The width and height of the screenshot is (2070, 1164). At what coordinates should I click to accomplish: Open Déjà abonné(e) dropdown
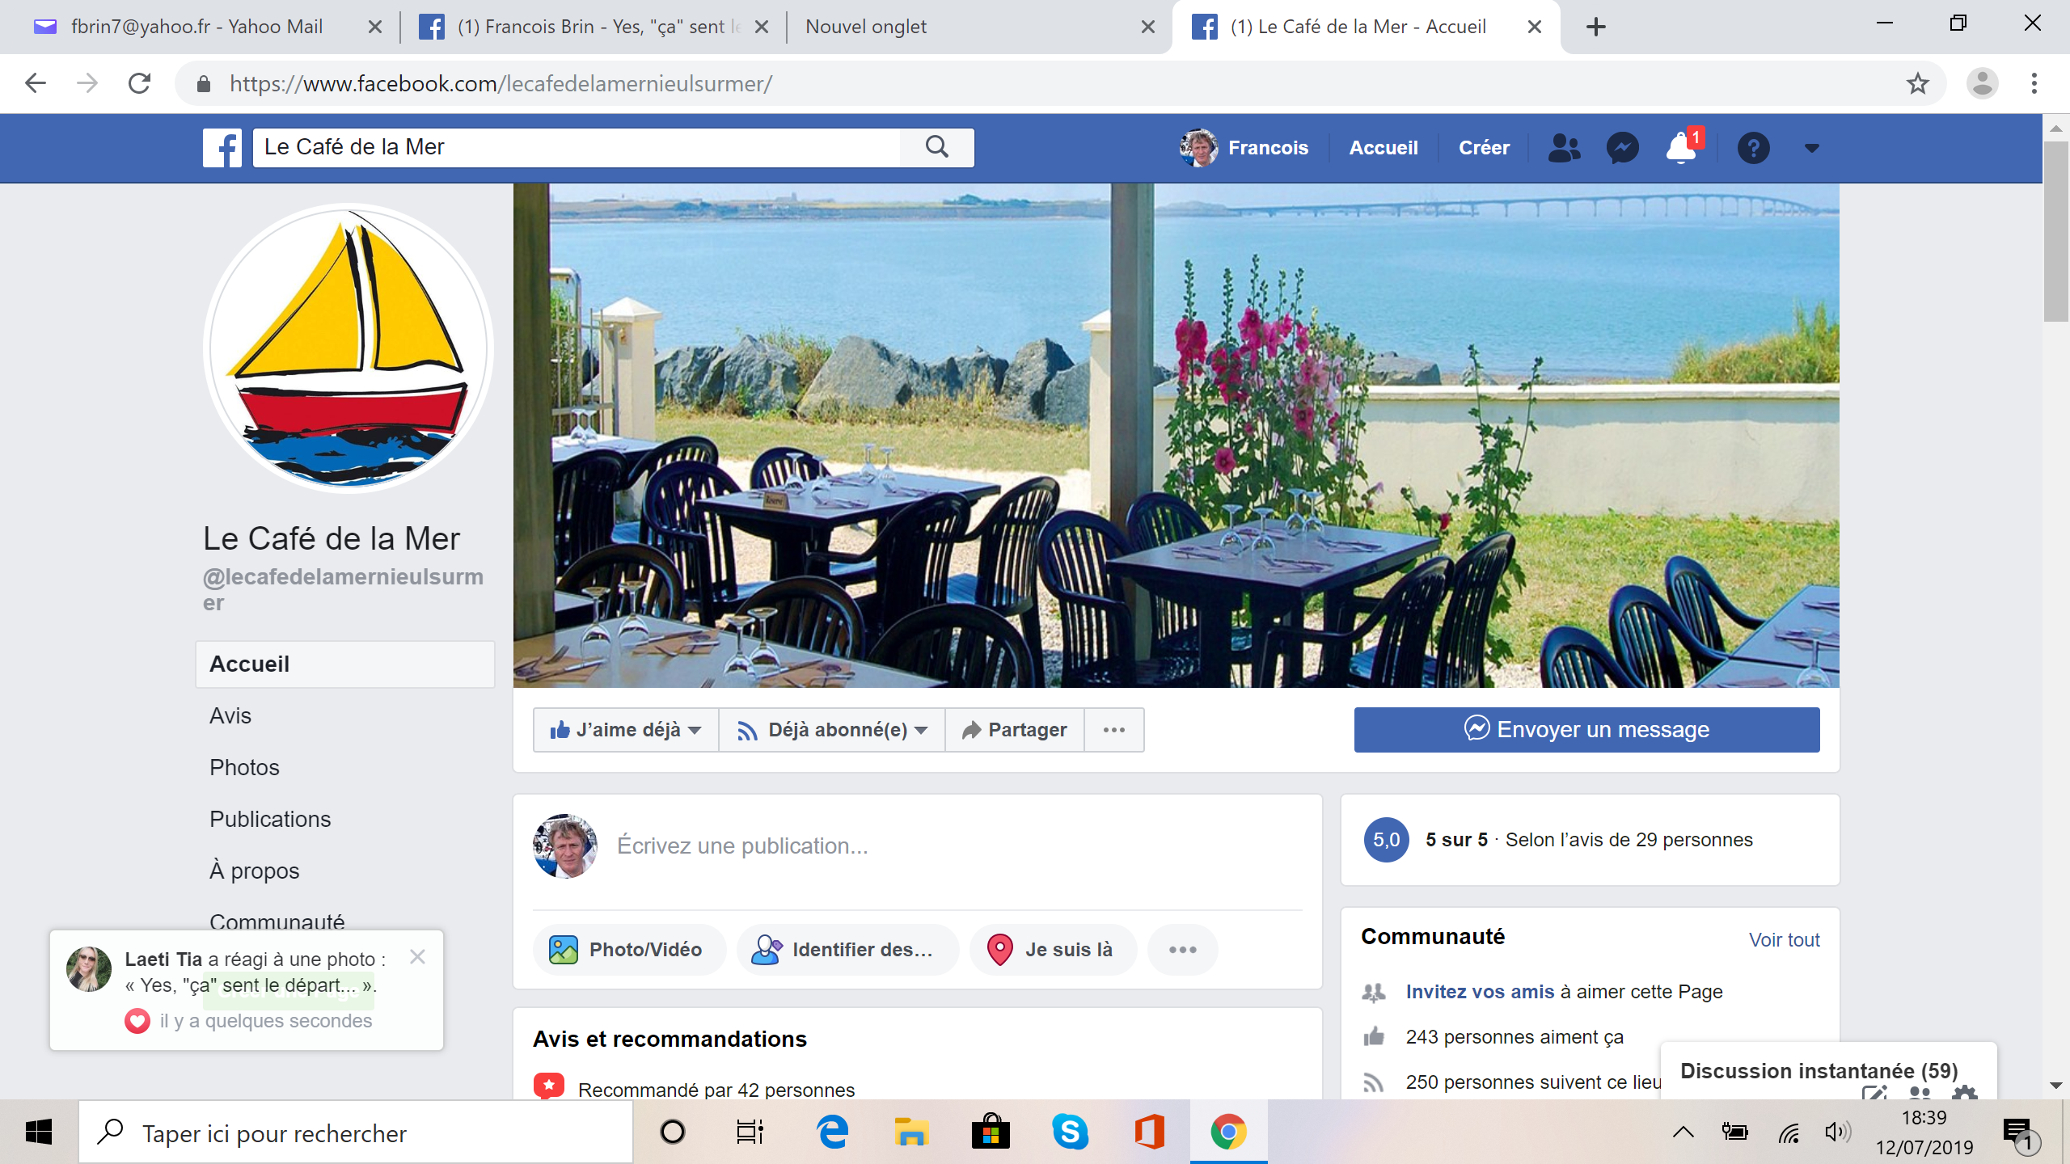click(x=832, y=730)
